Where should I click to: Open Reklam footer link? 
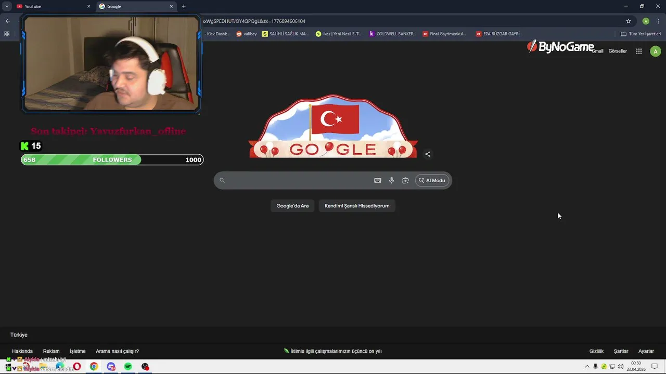pyautogui.click(x=51, y=351)
